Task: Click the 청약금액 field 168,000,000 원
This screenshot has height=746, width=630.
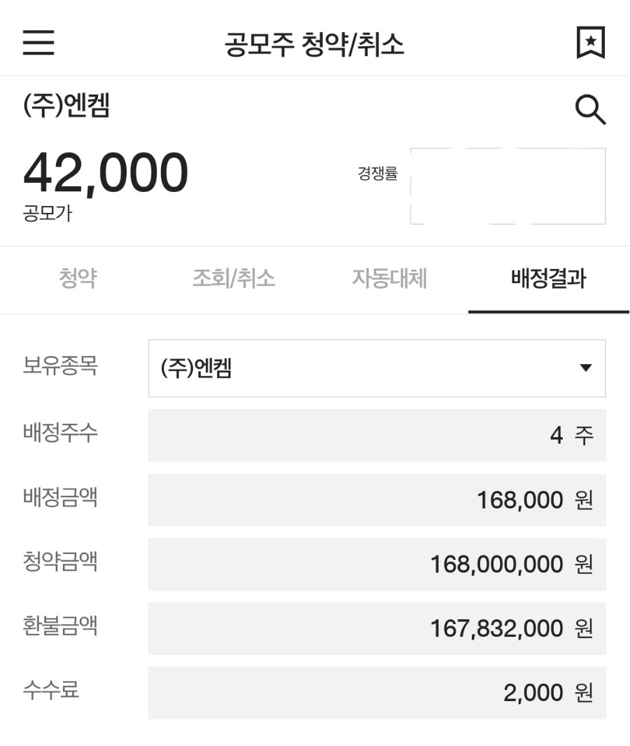Action: (377, 565)
